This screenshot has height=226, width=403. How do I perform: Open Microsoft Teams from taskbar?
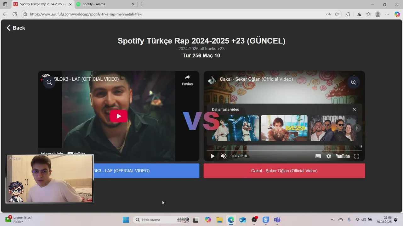[277, 220]
